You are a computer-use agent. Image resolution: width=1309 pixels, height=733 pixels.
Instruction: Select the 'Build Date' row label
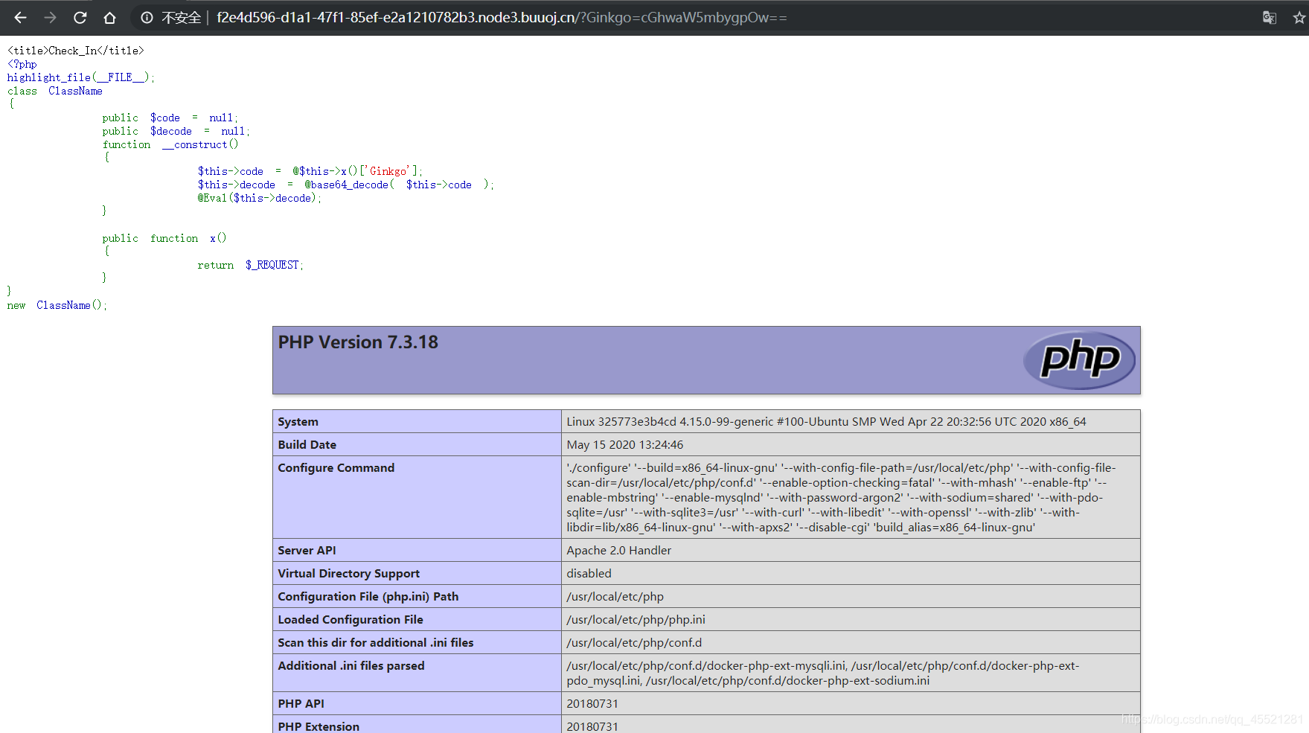tap(307, 445)
